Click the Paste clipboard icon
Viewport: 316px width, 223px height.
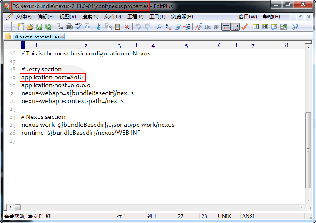tap(118, 27)
